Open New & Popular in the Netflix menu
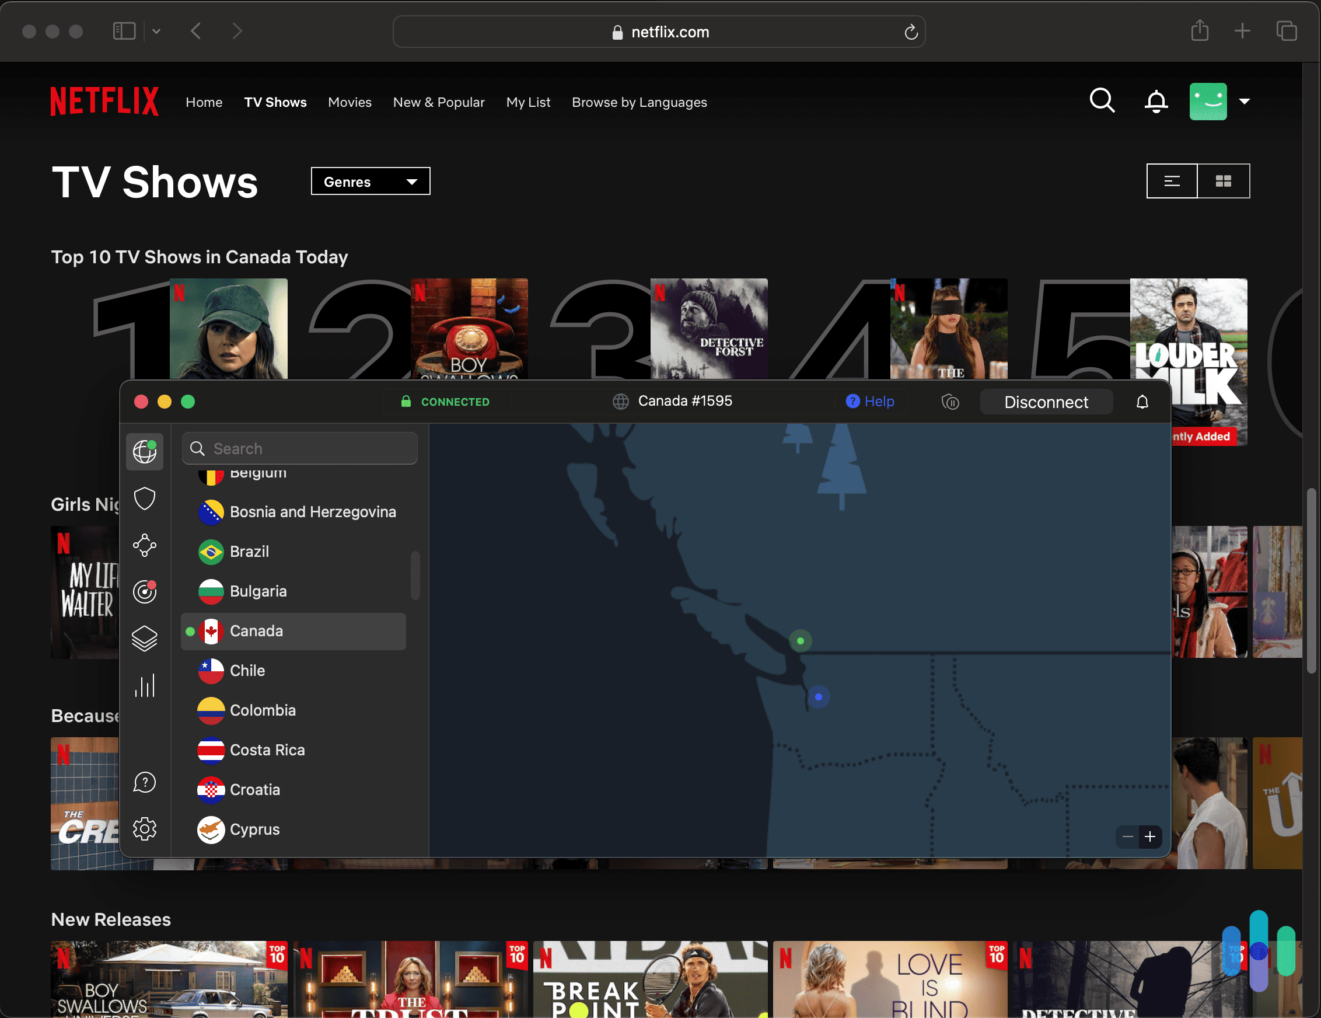 439,102
